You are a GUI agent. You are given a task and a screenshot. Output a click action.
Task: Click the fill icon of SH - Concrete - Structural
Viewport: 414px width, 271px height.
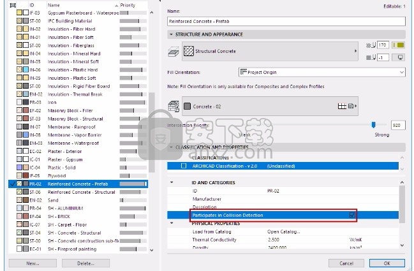pyautogui.click(x=19, y=233)
